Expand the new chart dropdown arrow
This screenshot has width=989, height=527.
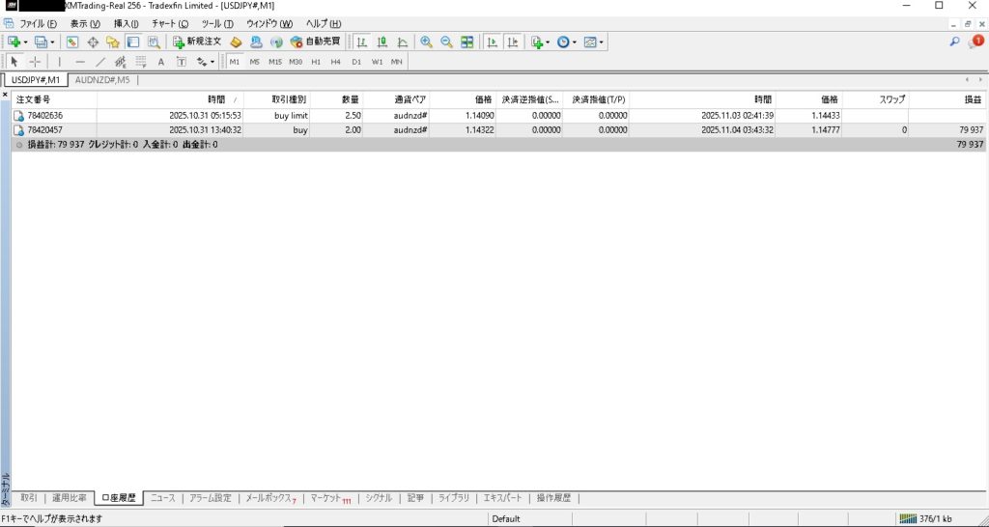point(25,42)
